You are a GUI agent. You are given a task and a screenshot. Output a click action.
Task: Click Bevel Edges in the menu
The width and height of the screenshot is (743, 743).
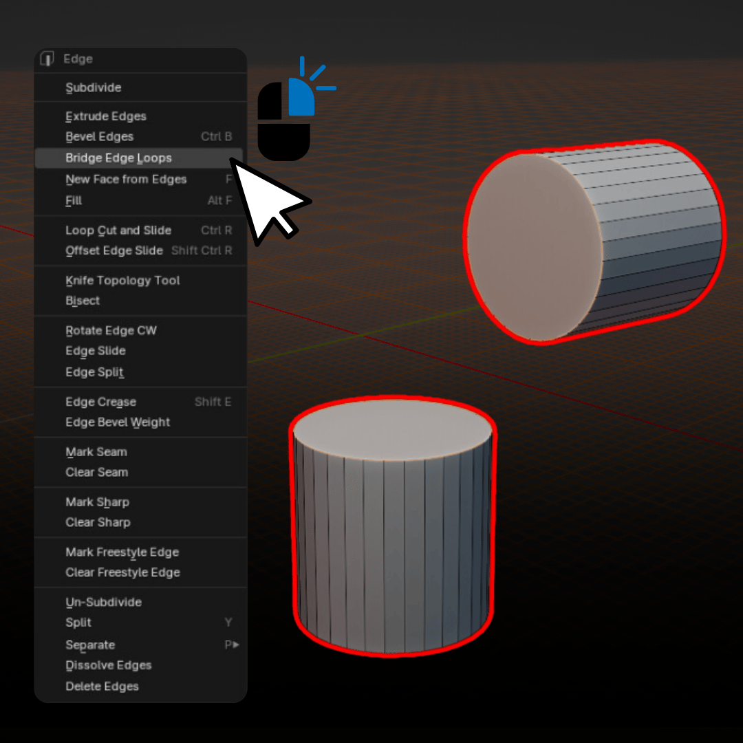click(141, 136)
